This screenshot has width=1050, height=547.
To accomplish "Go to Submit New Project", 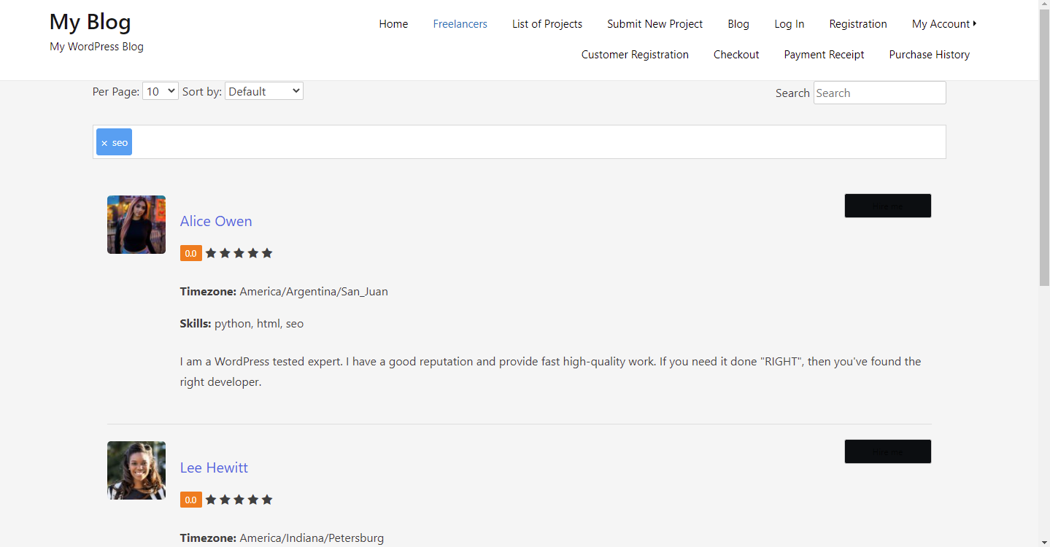I will click(x=655, y=24).
